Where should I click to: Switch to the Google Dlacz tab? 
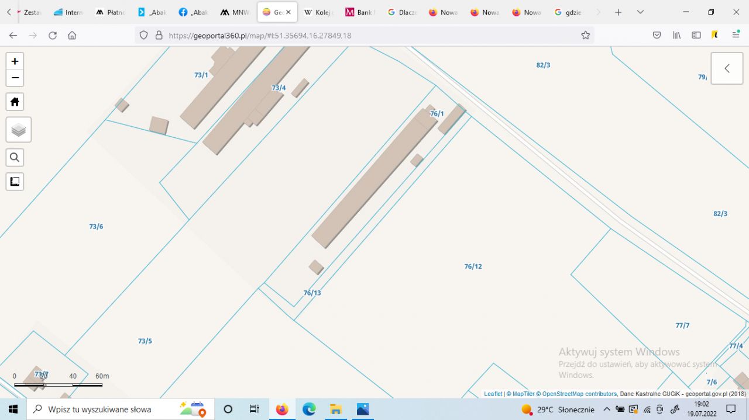(403, 12)
